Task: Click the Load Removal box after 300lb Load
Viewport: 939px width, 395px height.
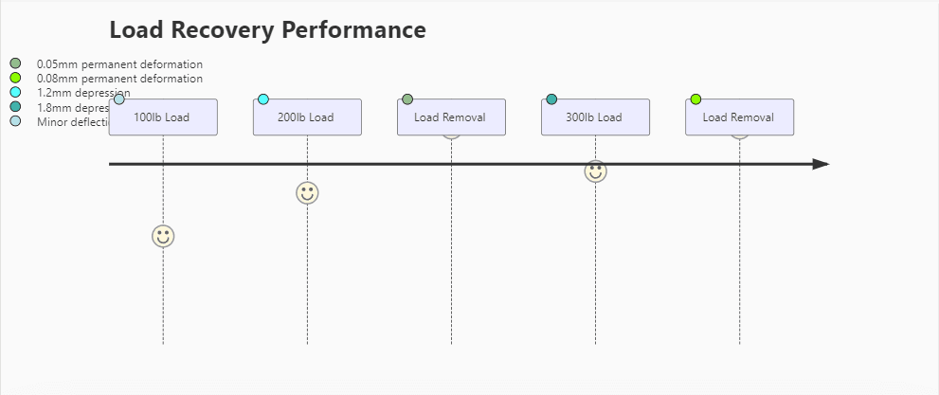Action: point(739,117)
